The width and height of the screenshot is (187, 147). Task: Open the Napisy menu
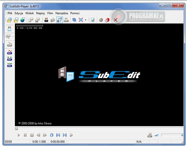click(x=40, y=13)
